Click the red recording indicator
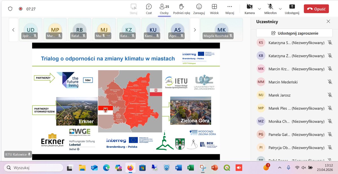The image size is (338, 174). tap(21, 9)
